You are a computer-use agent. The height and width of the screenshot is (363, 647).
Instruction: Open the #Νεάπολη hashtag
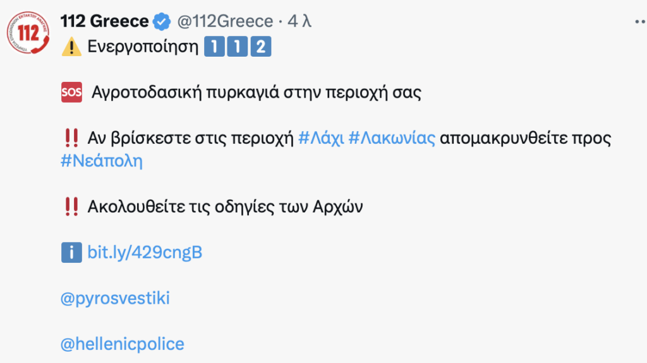[102, 161]
